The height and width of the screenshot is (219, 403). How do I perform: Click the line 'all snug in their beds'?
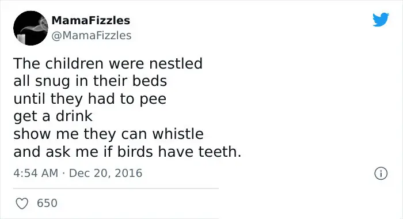[x=90, y=81]
